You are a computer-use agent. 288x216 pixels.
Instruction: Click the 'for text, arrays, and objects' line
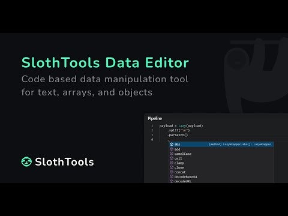click(87, 92)
